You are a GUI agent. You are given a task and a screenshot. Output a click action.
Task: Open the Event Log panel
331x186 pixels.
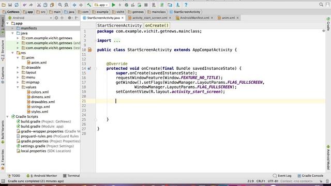point(282,176)
